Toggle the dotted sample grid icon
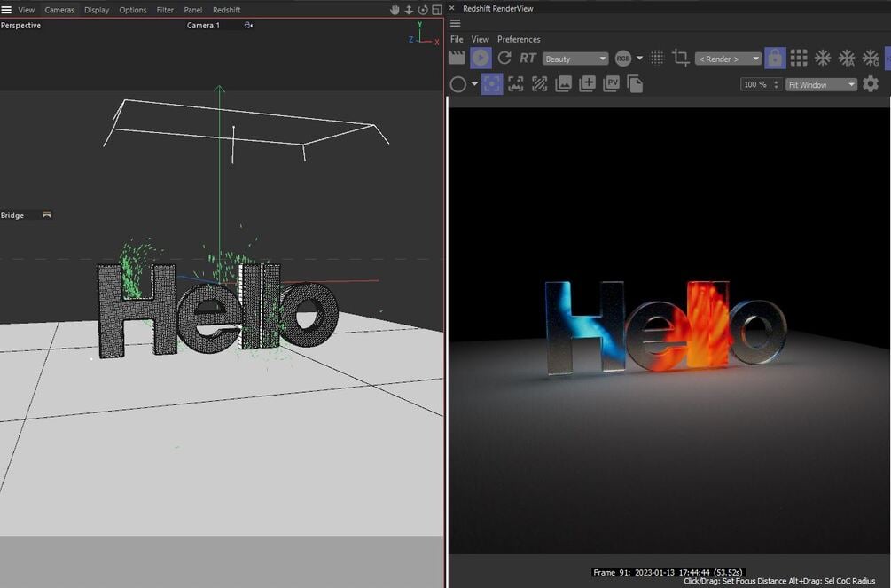Viewport: 891px width, 588px height. tap(657, 58)
